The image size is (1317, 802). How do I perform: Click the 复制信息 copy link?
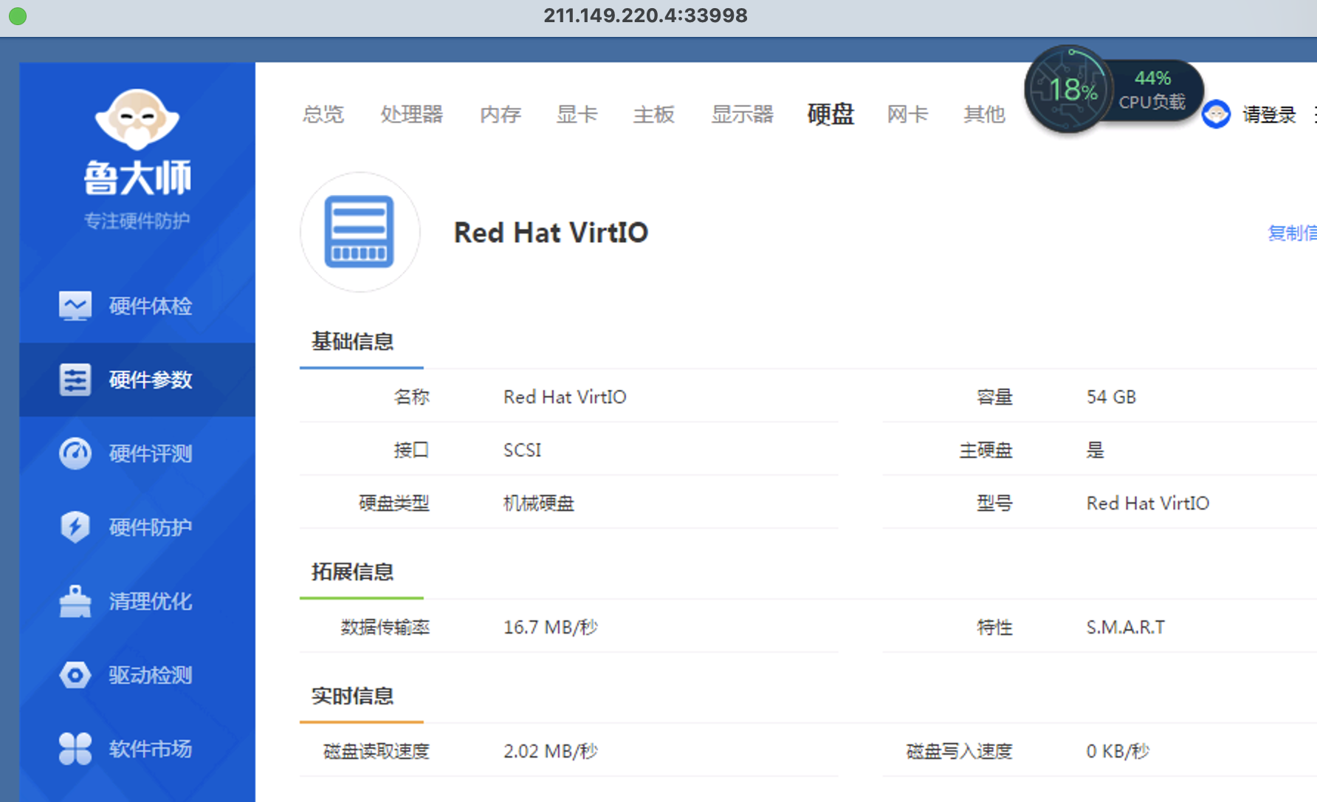click(x=1292, y=233)
